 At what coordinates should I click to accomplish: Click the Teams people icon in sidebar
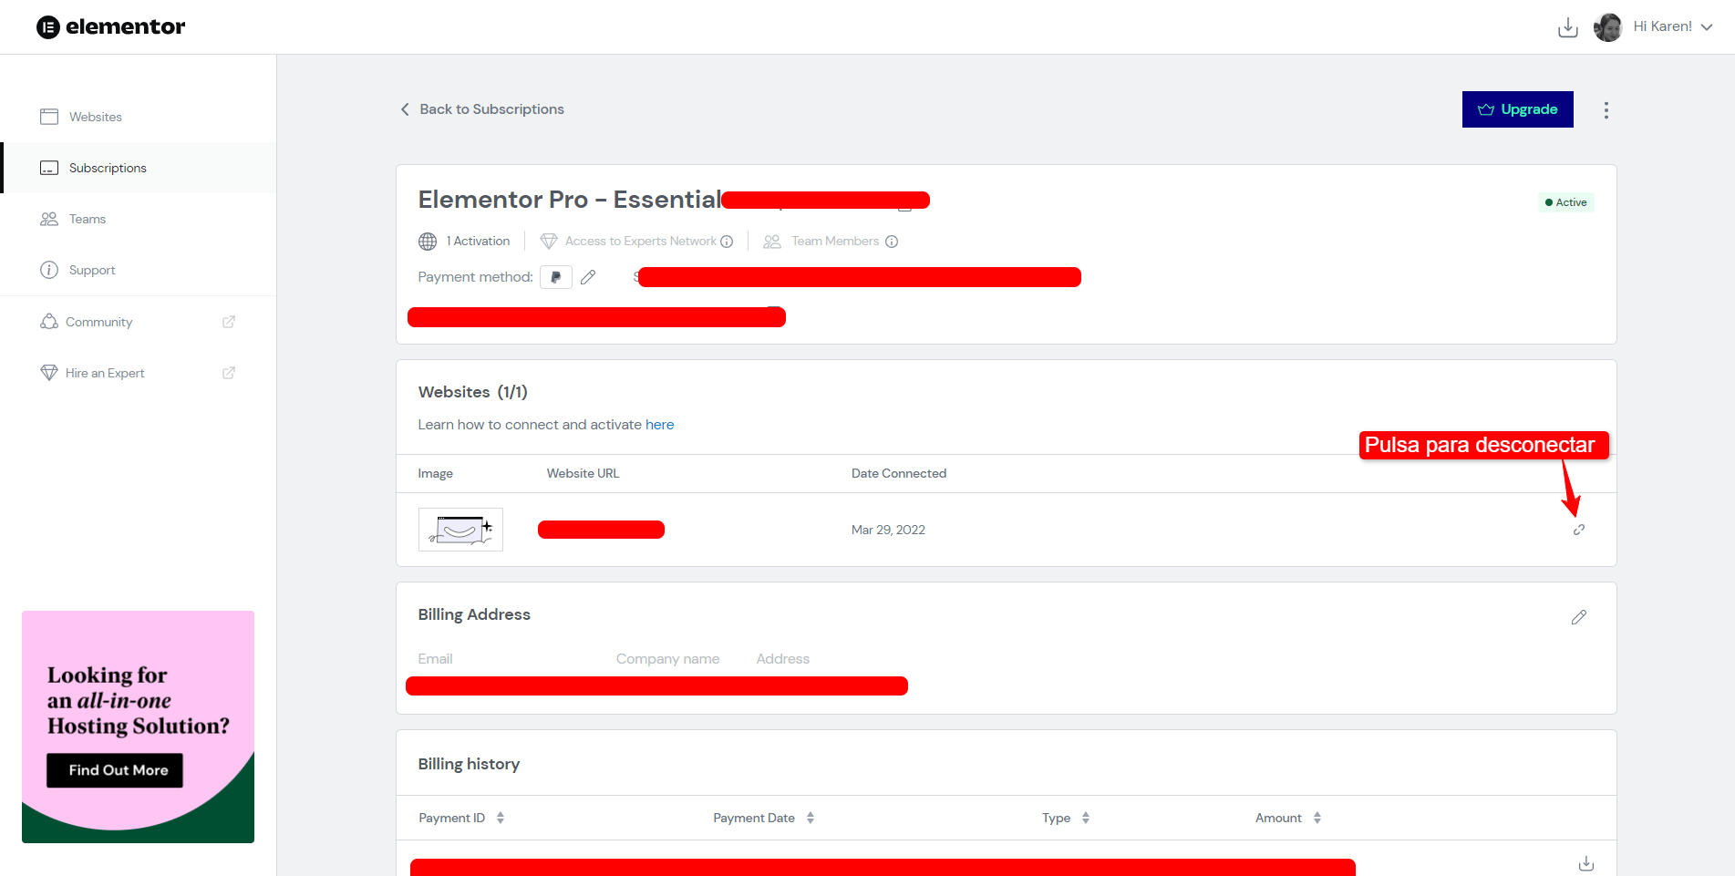pos(49,219)
